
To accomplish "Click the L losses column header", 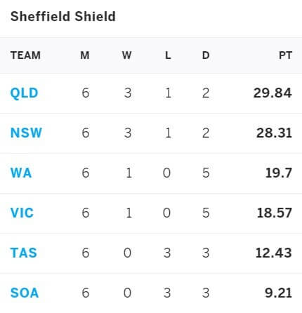I will (x=168, y=55).
